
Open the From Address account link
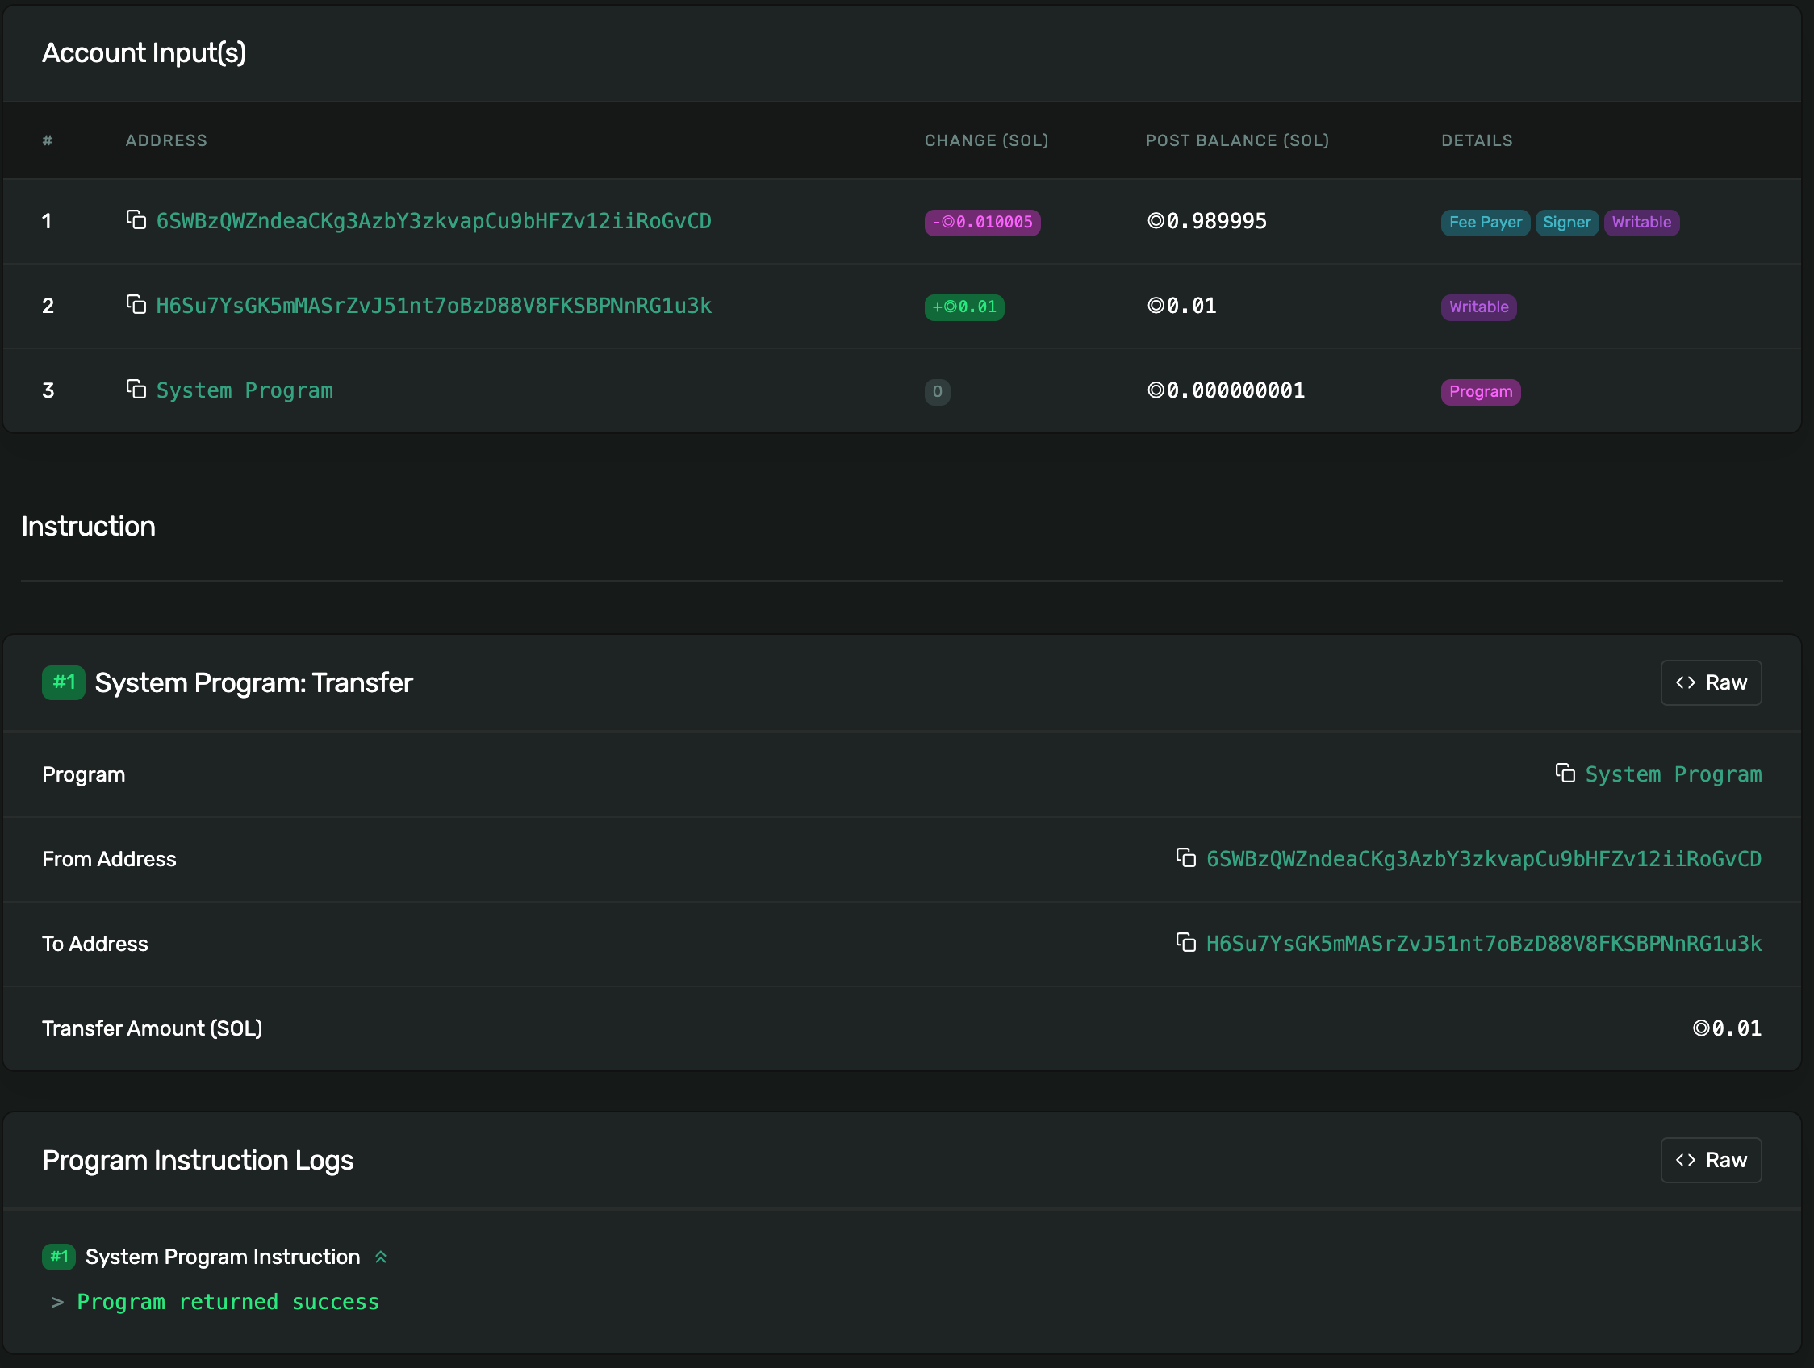pyautogui.click(x=1483, y=858)
